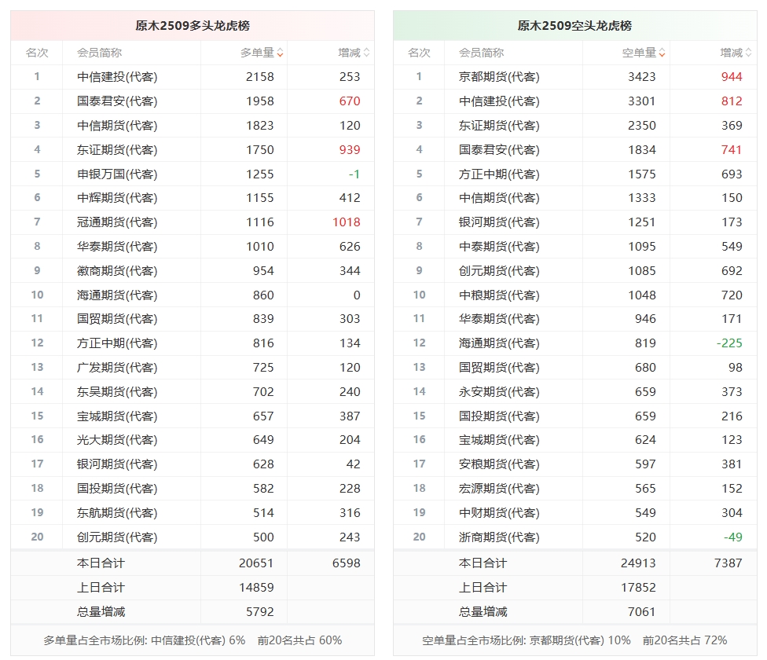Click 国贸期货(代客) in short table rank 13
This screenshot has height=660, width=767.
(x=499, y=368)
